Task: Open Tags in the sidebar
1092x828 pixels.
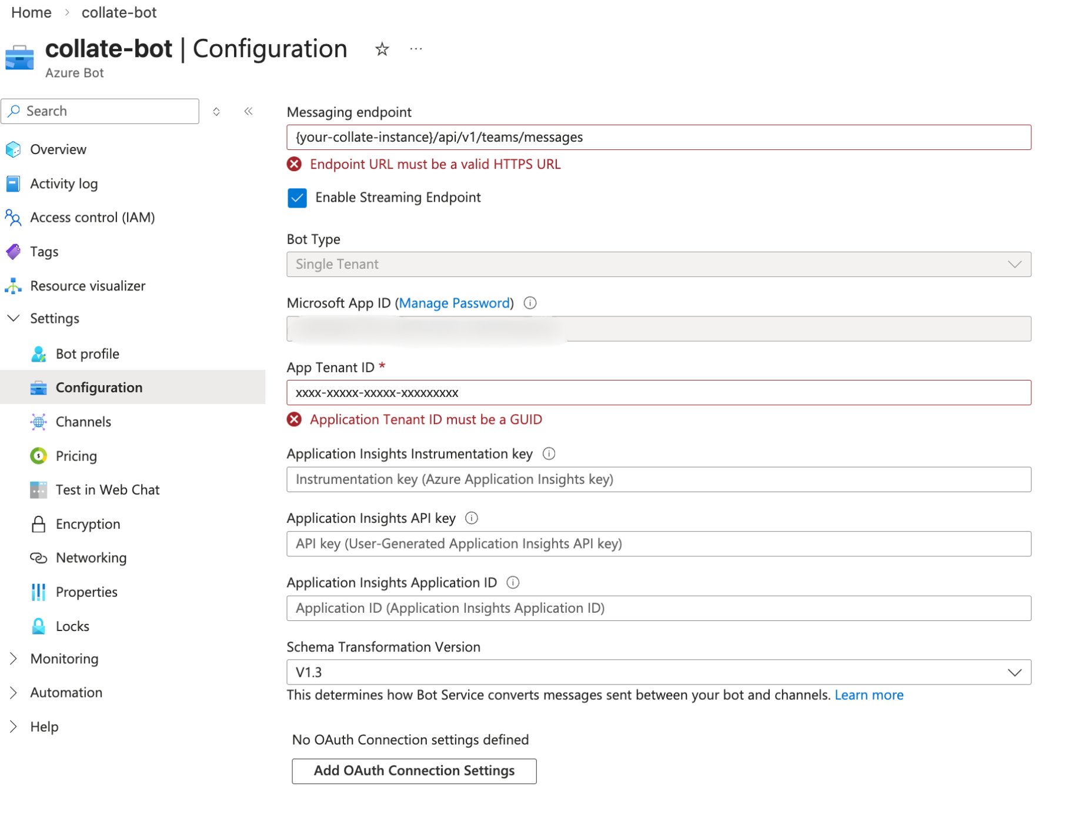Action: [x=44, y=252]
